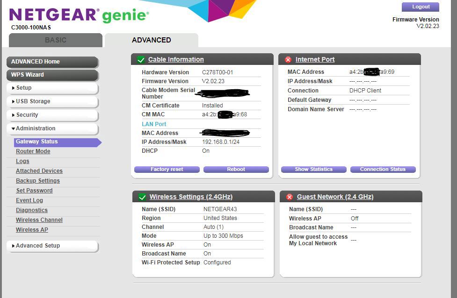
Task: Expand the Setup menu section
Action: tap(52, 88)
